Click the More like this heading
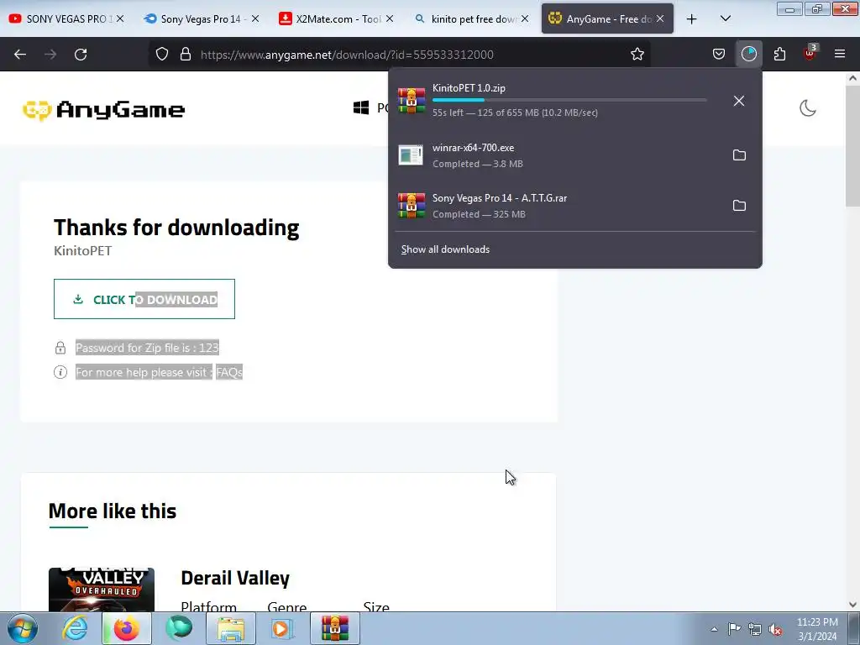The width and height of the screenshot is (860, 645). 113,511
